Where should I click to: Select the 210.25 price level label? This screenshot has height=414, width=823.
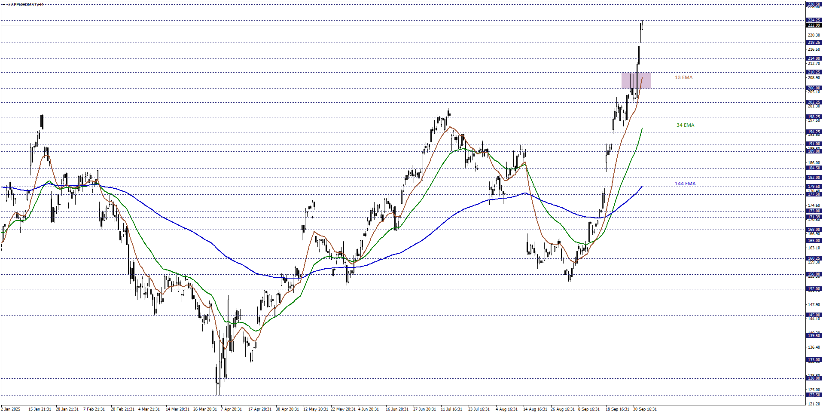coord(813,72)
